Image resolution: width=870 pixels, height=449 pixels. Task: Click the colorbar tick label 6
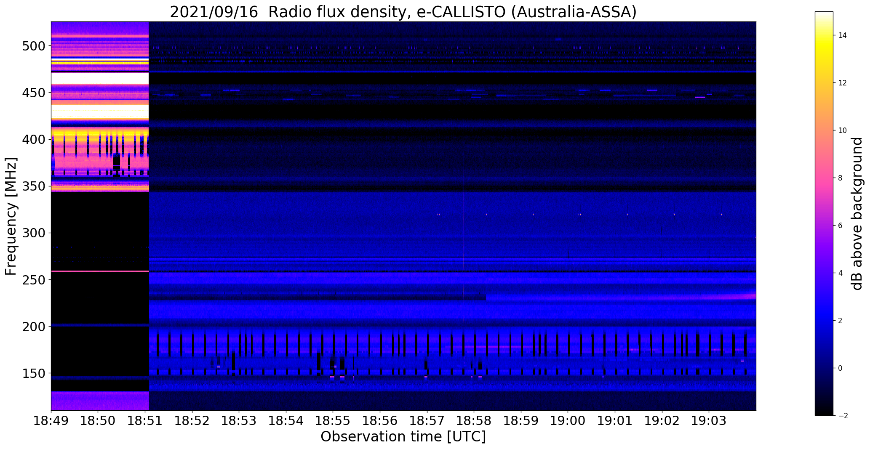point(841,226)
